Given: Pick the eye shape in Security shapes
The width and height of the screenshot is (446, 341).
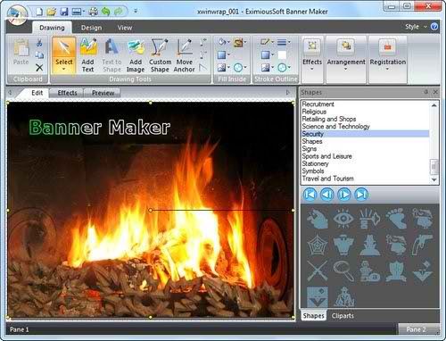Looking at the screenshot, I should 343,219.
